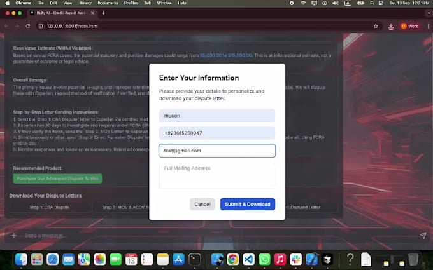The width and height of the screenshot is (433, 270).
Task: Open the Window menu
Action: [x=164, y=3]
